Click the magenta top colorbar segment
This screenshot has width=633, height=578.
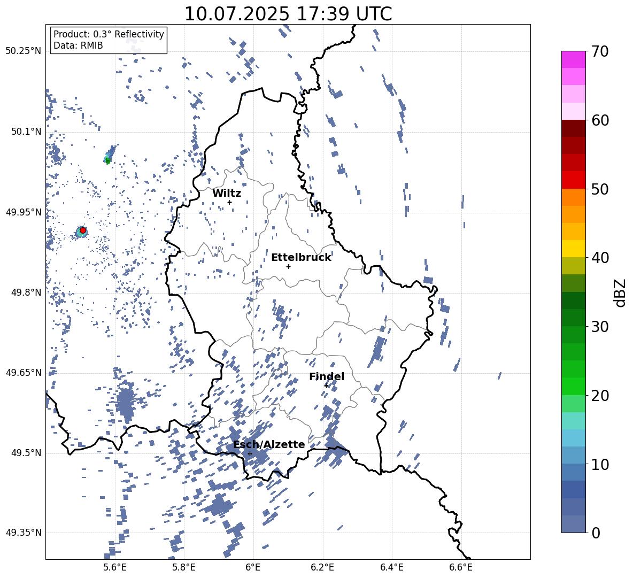tap(573, 60)
